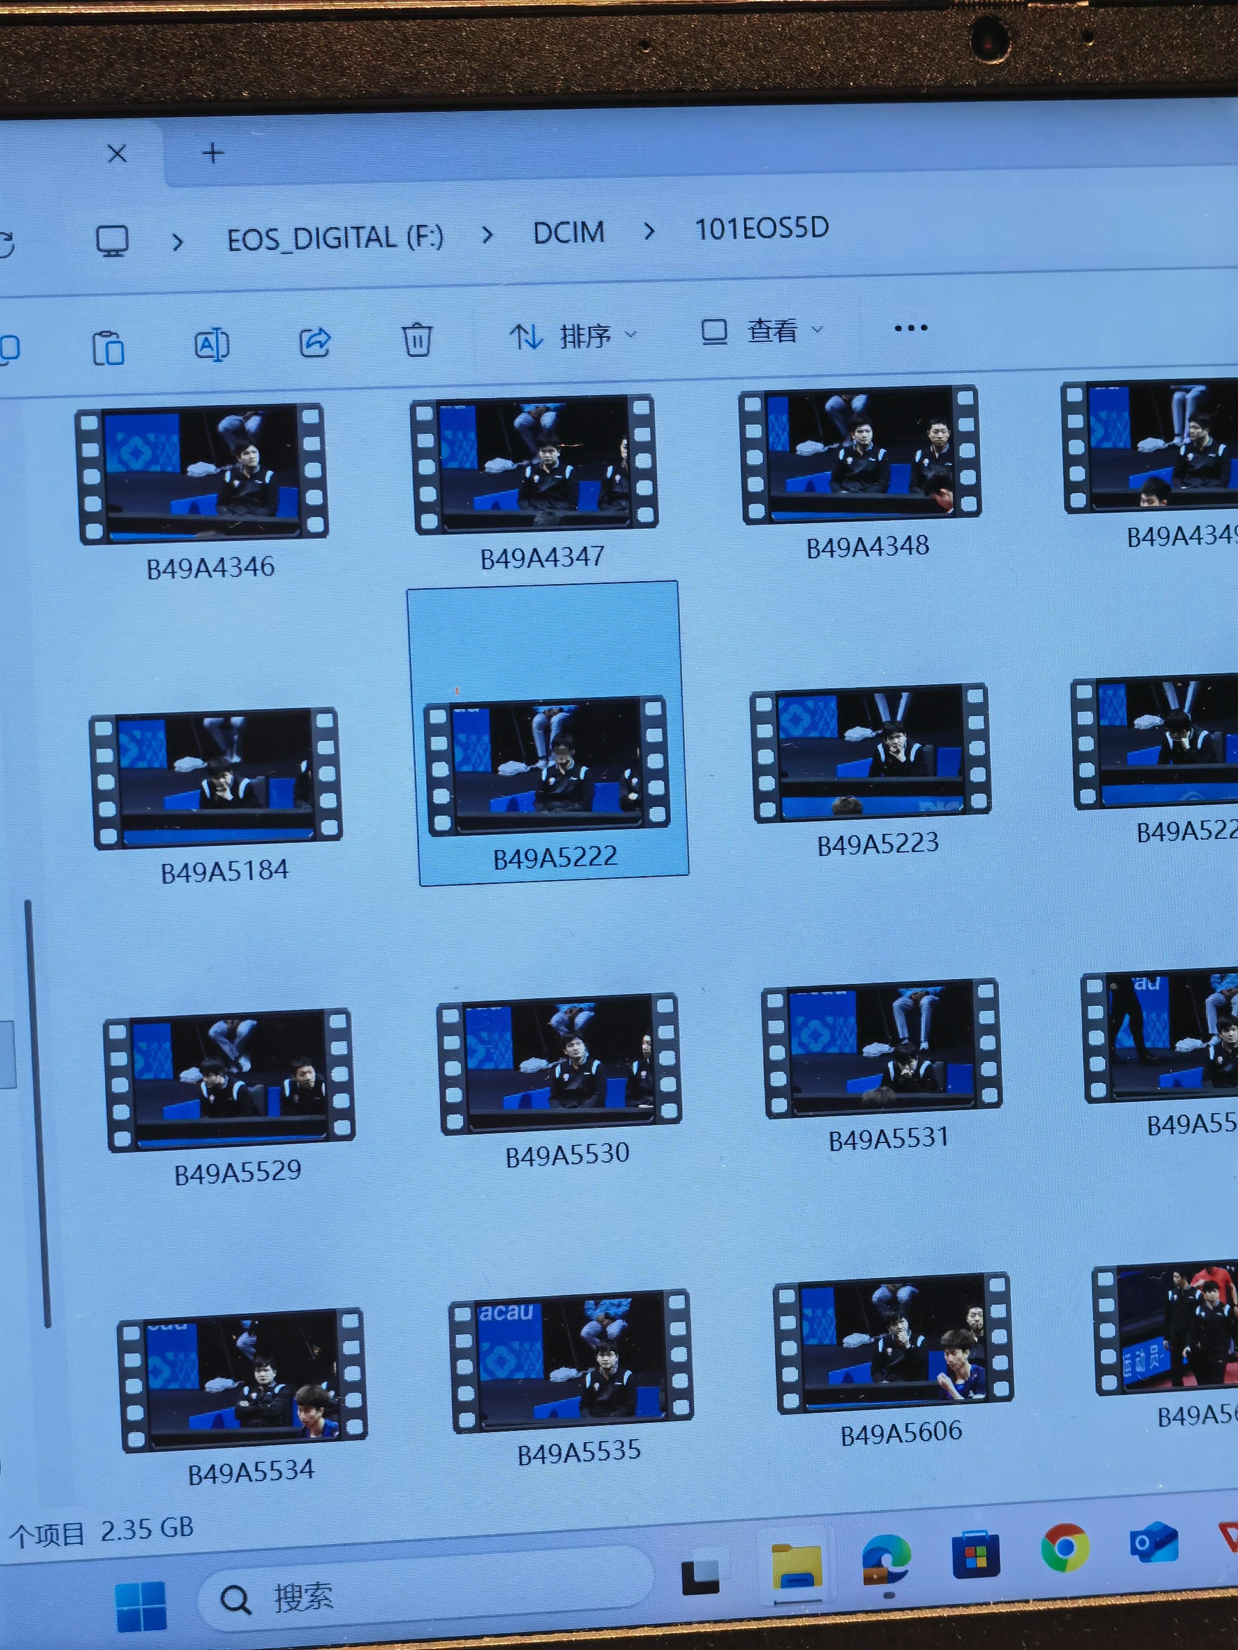The height and width of the screenshot is (1650, 1238).
Task: Go to EOS_DIGITAL (F:) breadcrumb
Action: 335,239
